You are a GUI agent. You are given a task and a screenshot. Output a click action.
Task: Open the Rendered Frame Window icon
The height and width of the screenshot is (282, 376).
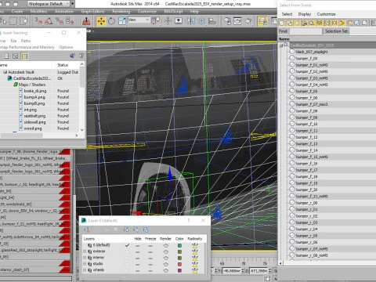237,21
